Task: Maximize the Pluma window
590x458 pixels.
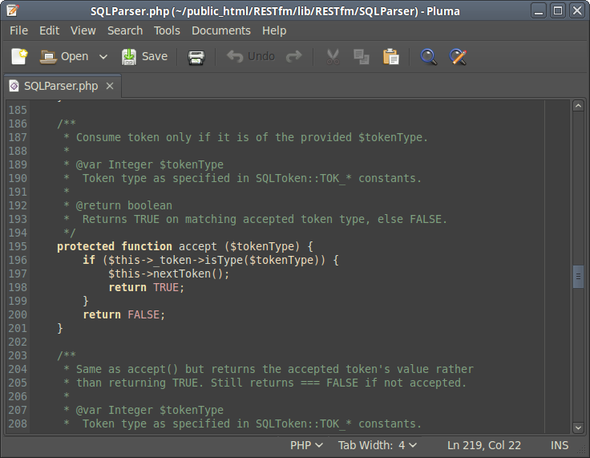Action: click(x=558, y=11)
